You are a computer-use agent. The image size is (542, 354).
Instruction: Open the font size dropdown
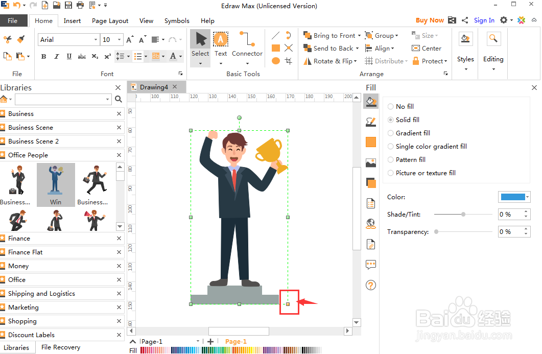(119, 39)
